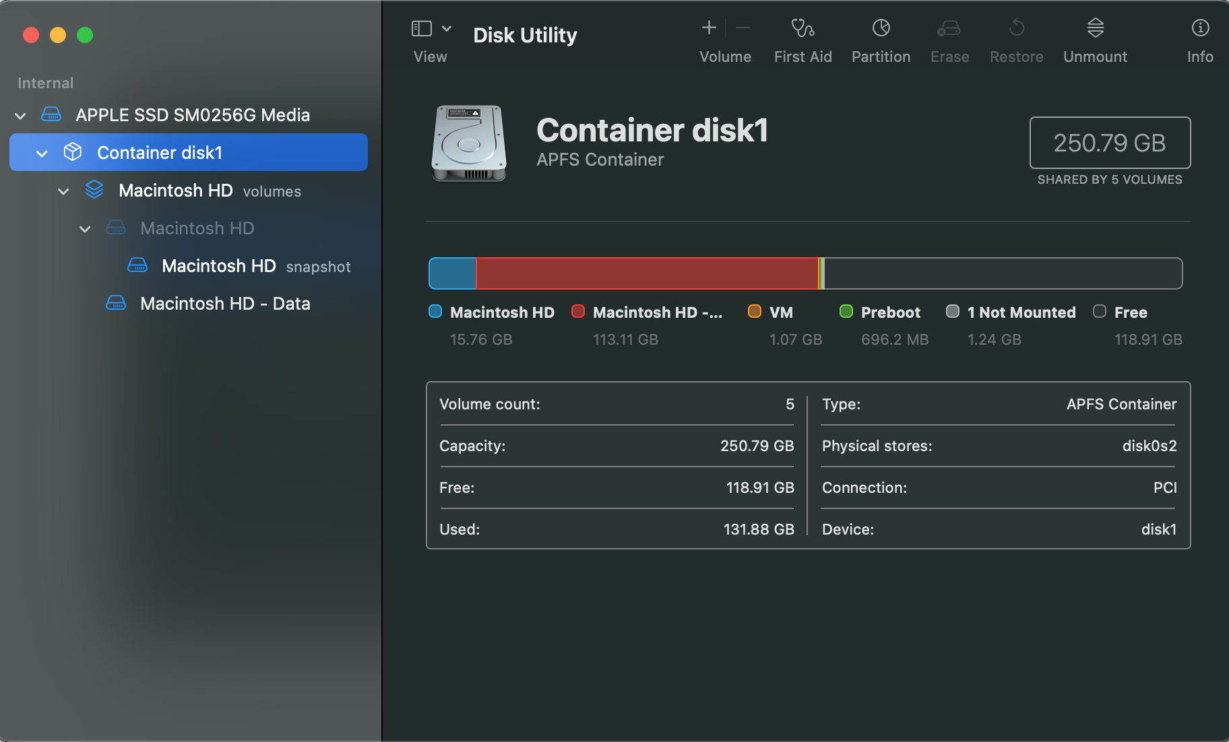Image resolution: width=1229 pixels, height=742 pixels.
Task: Click the red segment of usage bar
Action: (x=647, y=273)
